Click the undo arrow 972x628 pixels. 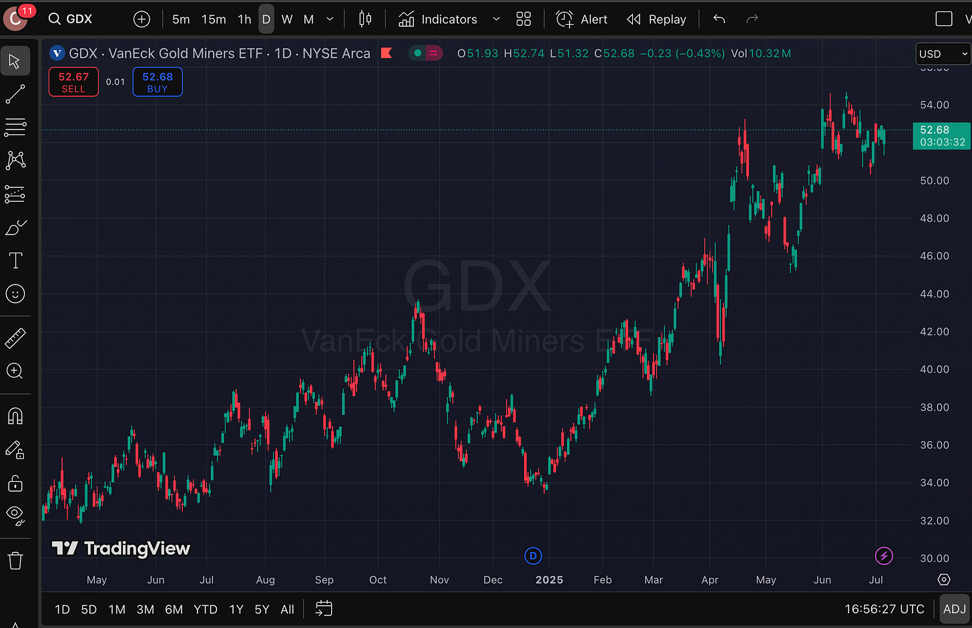[719, 19]
